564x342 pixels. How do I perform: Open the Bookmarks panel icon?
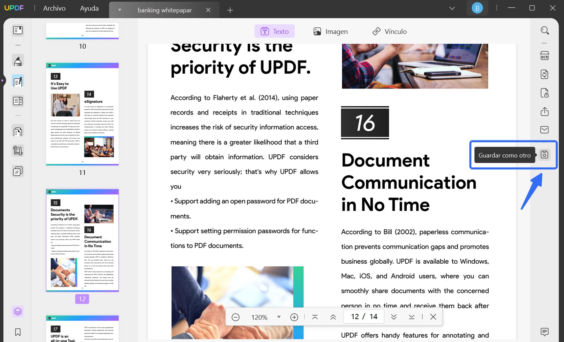pos(18,332)
